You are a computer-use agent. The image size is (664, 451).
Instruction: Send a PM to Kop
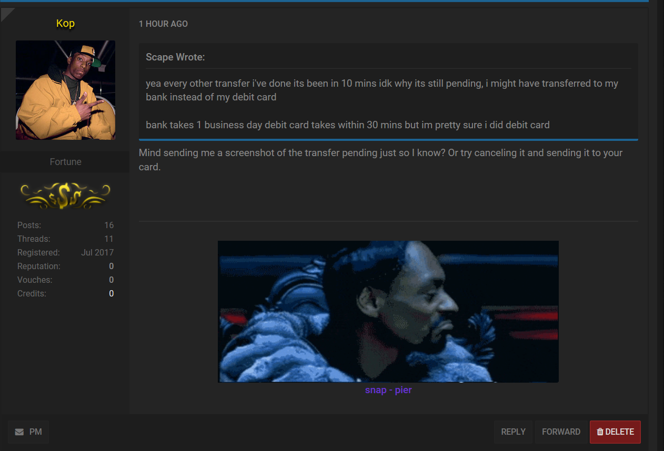tap(28, 432)
